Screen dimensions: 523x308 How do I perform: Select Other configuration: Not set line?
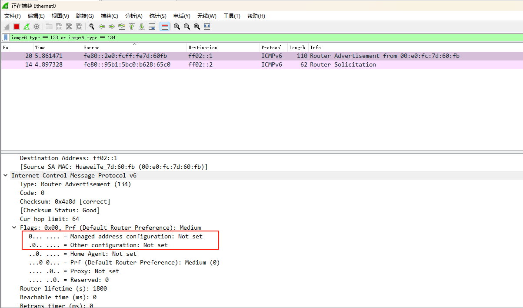[x=98, y=245]
